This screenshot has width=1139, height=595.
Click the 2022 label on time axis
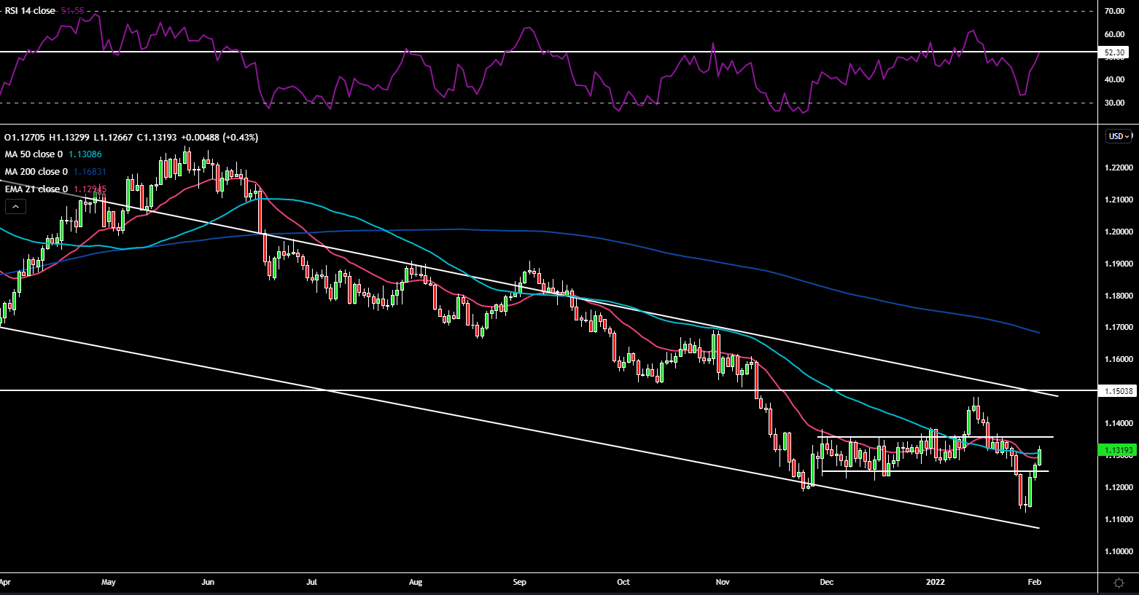[x=936, y=583]
